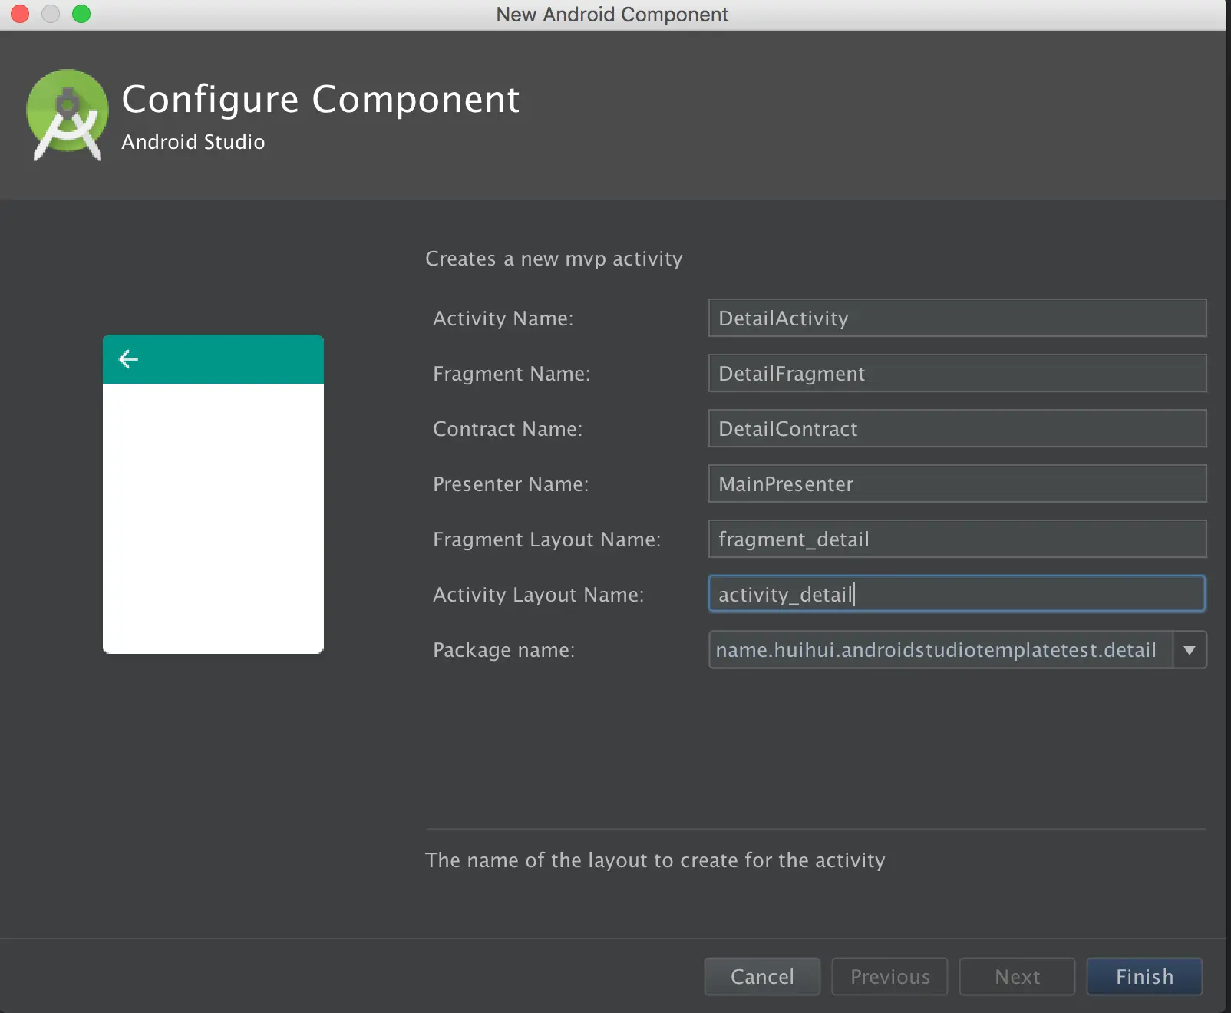The width and height of the screenshot is (1231, 1013).
Task: Click the Activity Layout Name field
Action: tap(956, 595)
